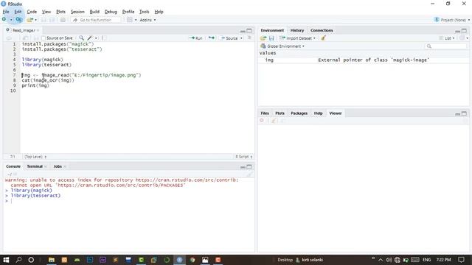Click the Windows taskbar search icon

pyautogui.click(x=18, y=260)
